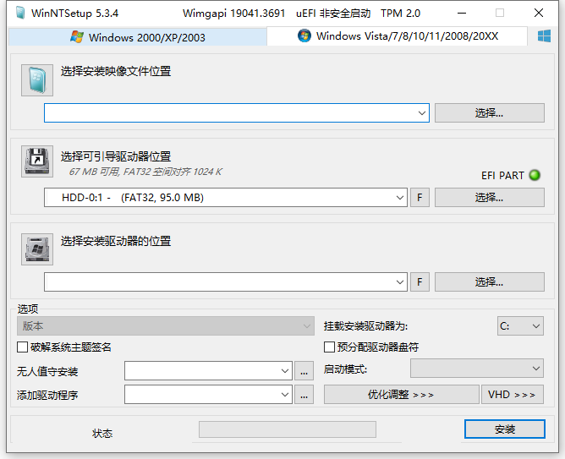
Task: Toggle 预分配驱动器盘符 checkbox
Action: coord(330,347)
